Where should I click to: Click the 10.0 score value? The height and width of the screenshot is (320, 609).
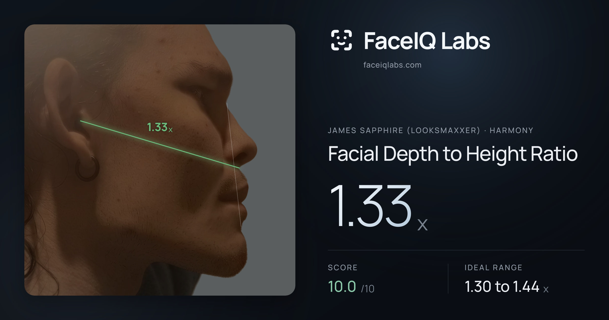coord(342,286)
